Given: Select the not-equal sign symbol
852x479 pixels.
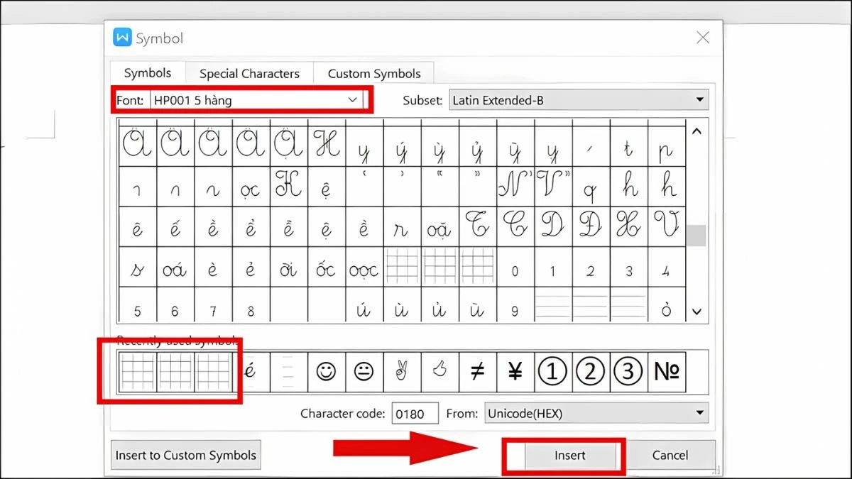Looking at the screenshot, I should point(478,371).
